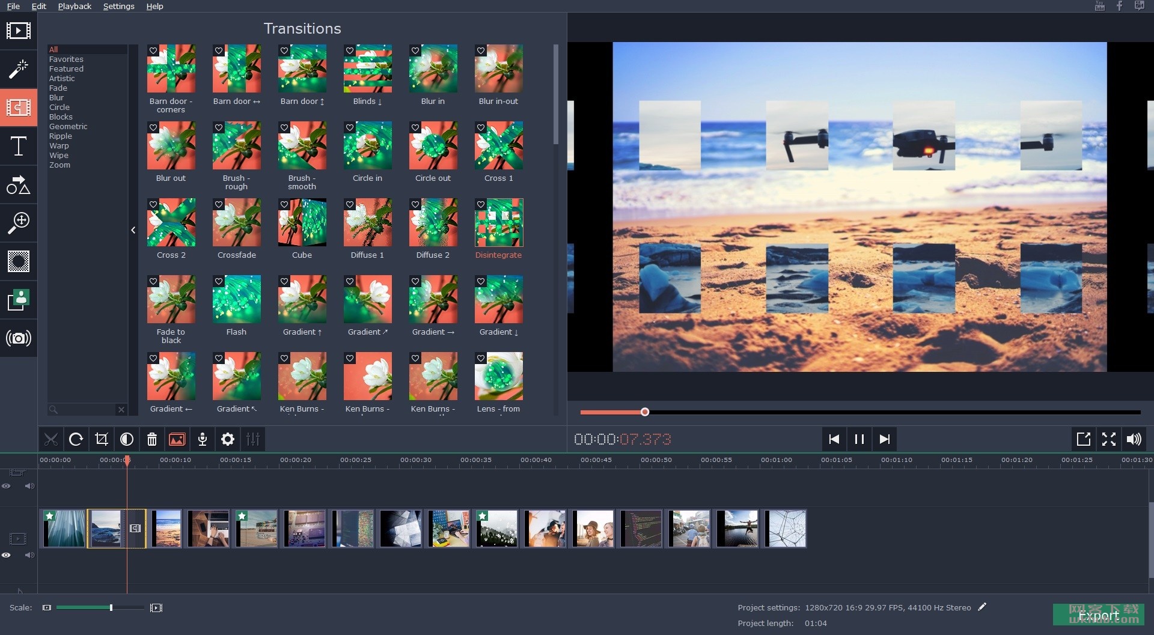This screenshot has width=1154, height=635.
Task: Edit project settings pencil icon
Action: click(x=982, y=607)
